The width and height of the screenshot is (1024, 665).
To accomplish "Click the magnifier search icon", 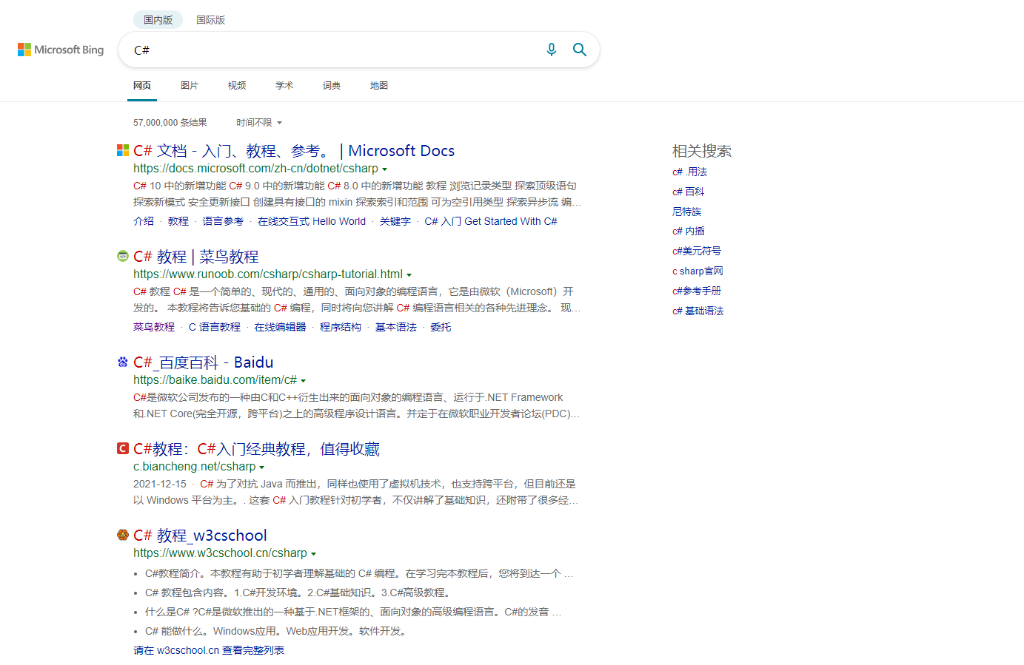I will point(580,50).
